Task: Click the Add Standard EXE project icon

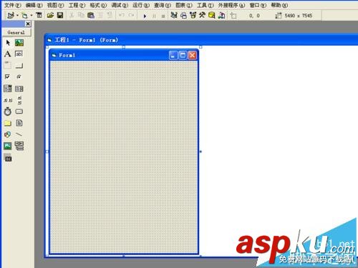Action: [11, 15]
